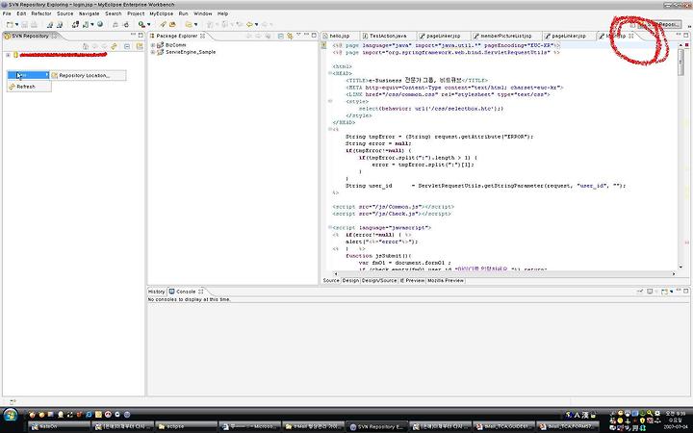Open the Search icon dropdown arrow

[149, 25]
